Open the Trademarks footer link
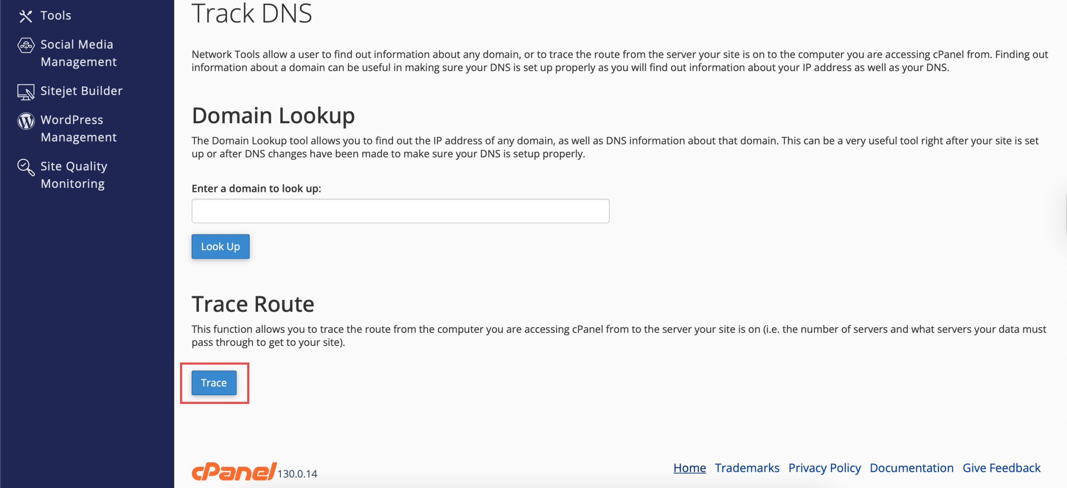The height and width of the screenshot is (488, 1067). (747, 468)
